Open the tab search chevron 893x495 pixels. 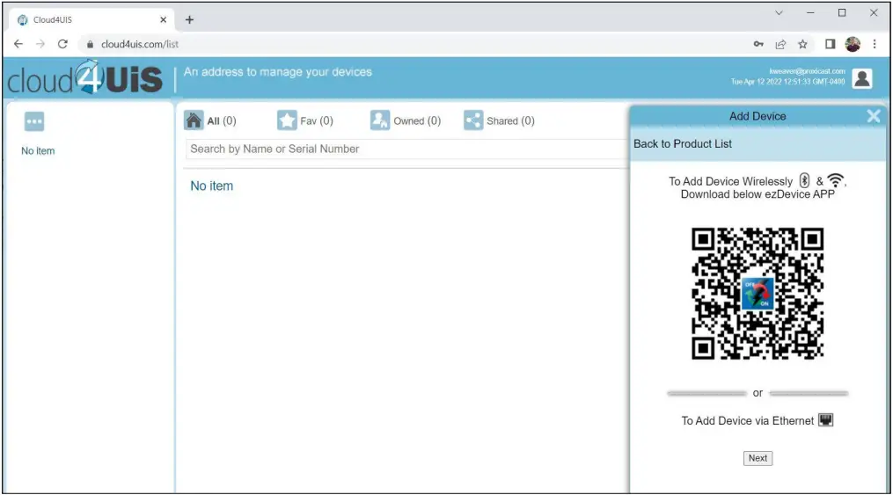click(x=779, y=12)
